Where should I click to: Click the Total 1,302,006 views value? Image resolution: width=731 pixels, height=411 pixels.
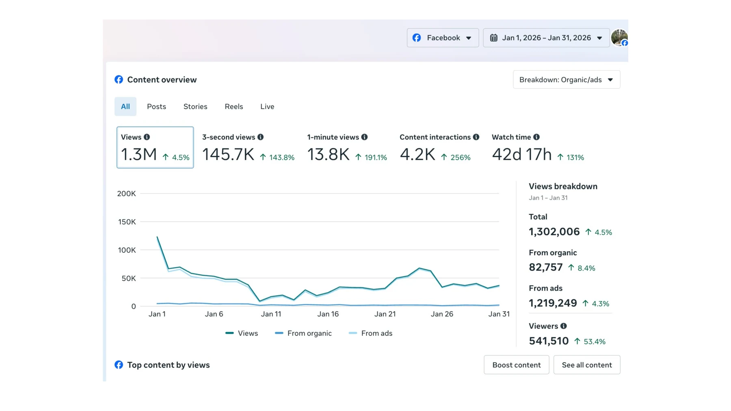tap(554, 232)
